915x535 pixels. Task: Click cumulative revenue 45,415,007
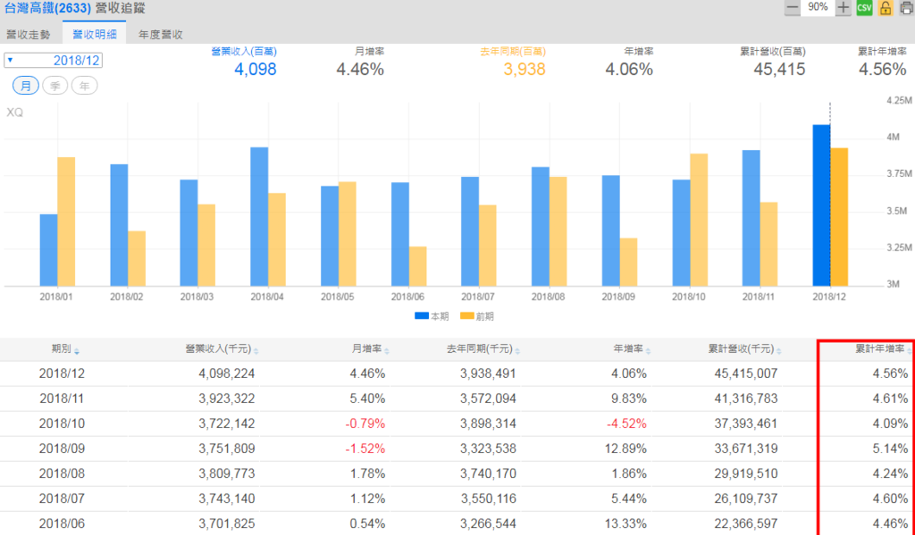pyautogui.click(x=746, y=373)
